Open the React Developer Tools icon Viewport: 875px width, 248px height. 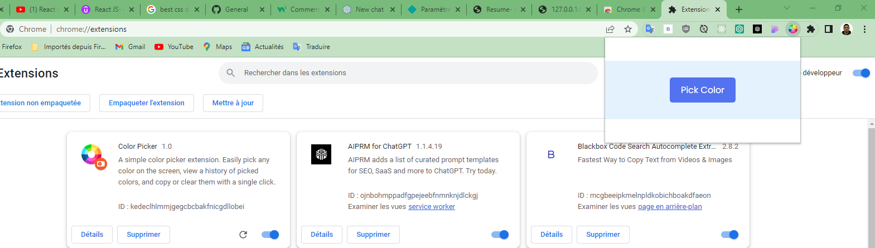point(722,29)
